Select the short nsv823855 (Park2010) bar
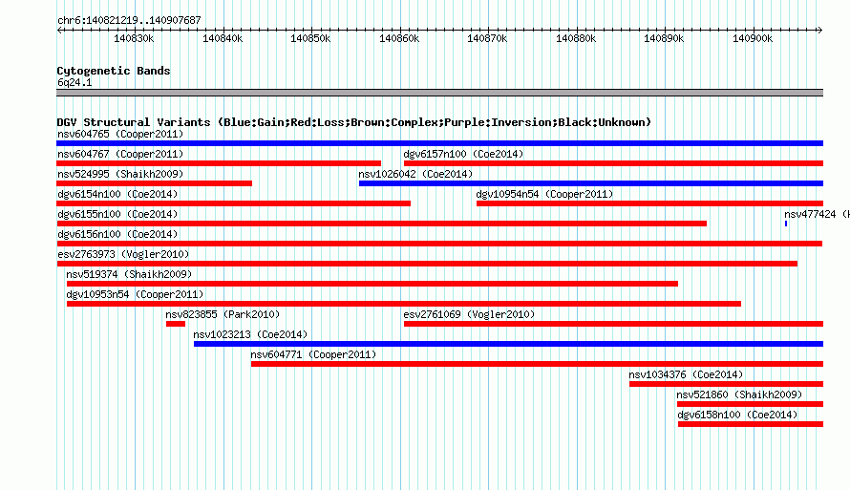Screen dimensions: 850x490 (176, 324)
